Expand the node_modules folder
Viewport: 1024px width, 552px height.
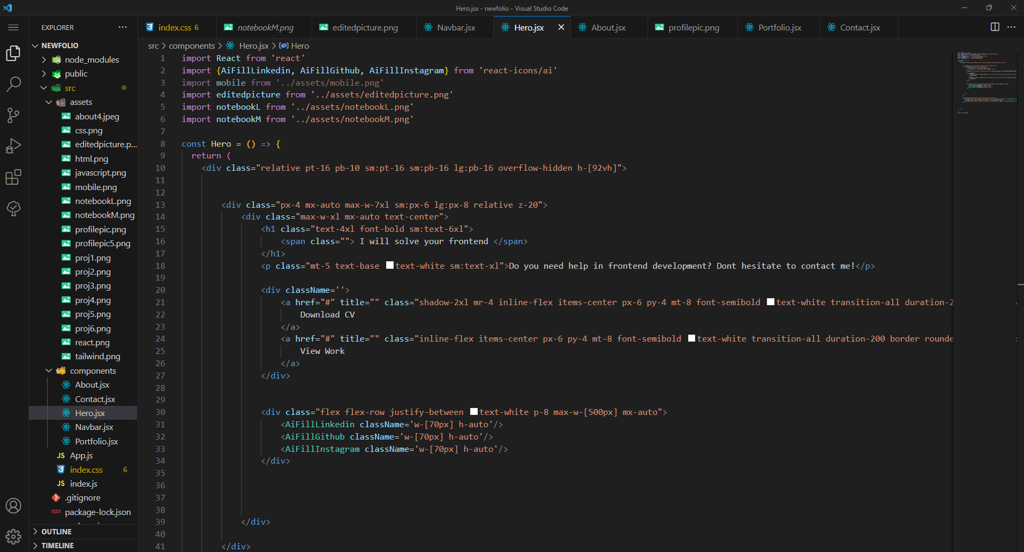point(44,60)
